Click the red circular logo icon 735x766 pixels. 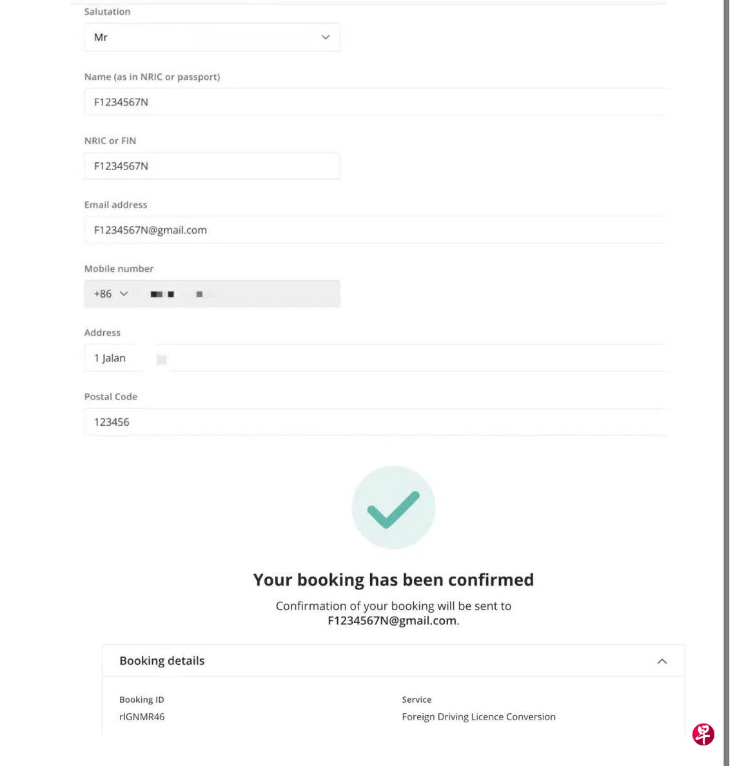point(703,734)
